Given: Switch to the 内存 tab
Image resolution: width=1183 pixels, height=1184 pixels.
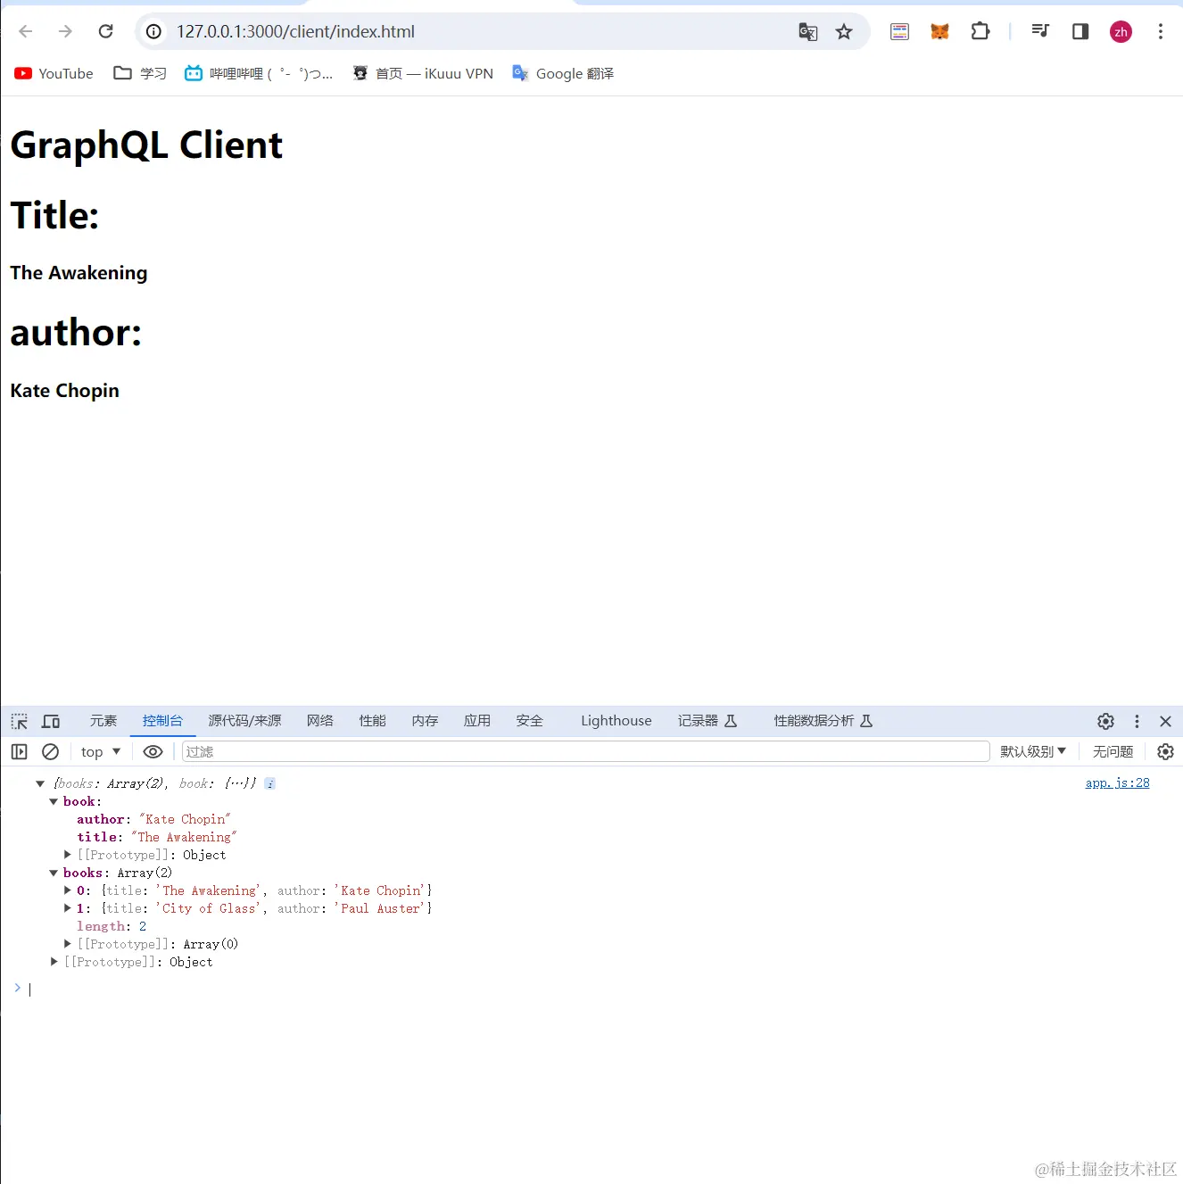Looking at the screenshot, I should point(426,721).
